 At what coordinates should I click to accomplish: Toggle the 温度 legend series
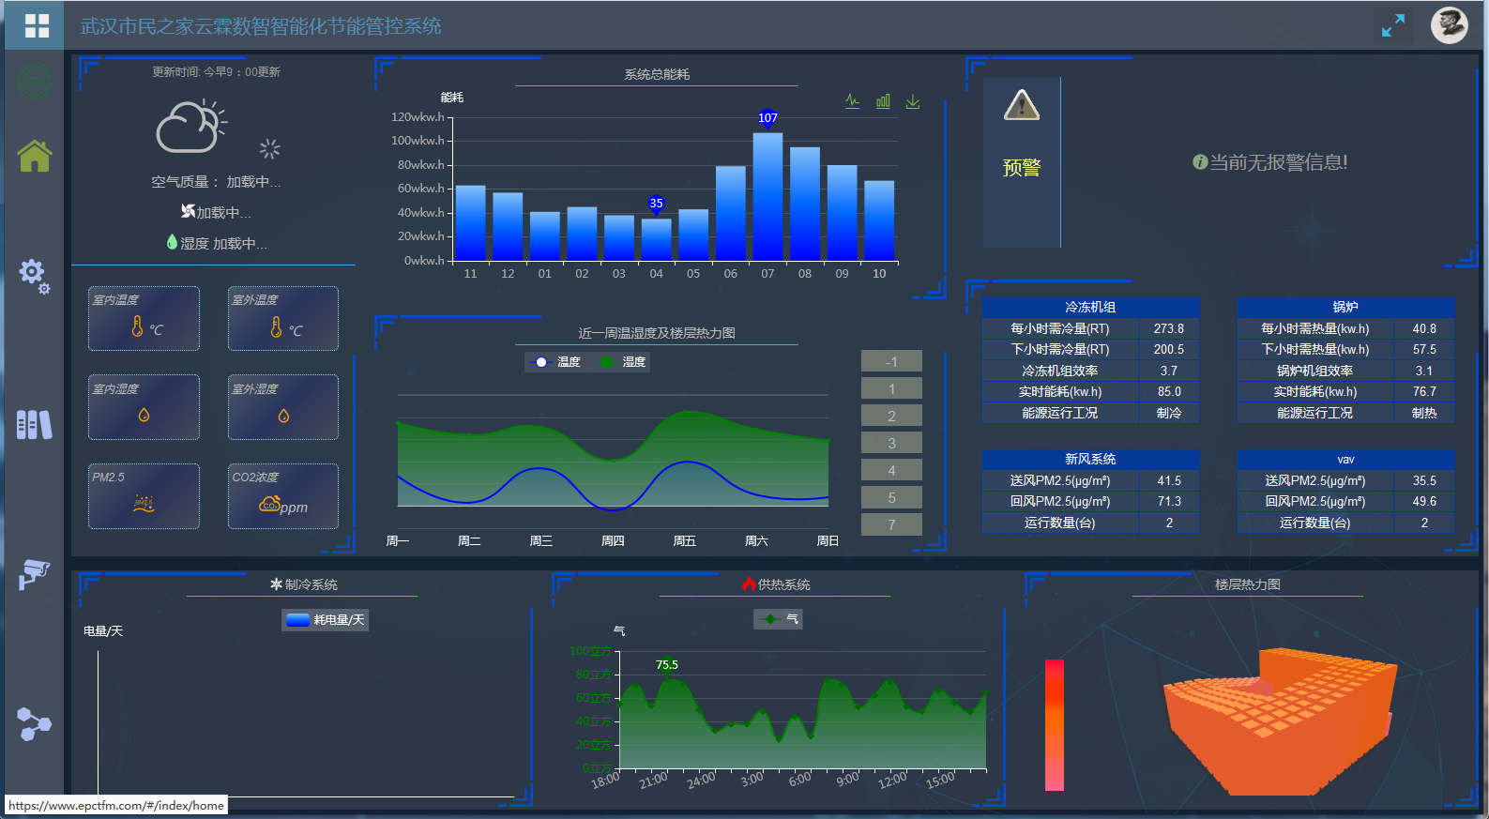556,362
